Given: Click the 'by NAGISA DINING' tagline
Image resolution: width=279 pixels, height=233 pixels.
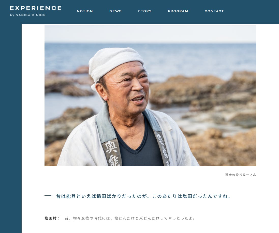Looking at the screenshot, I should coord(28,15).
